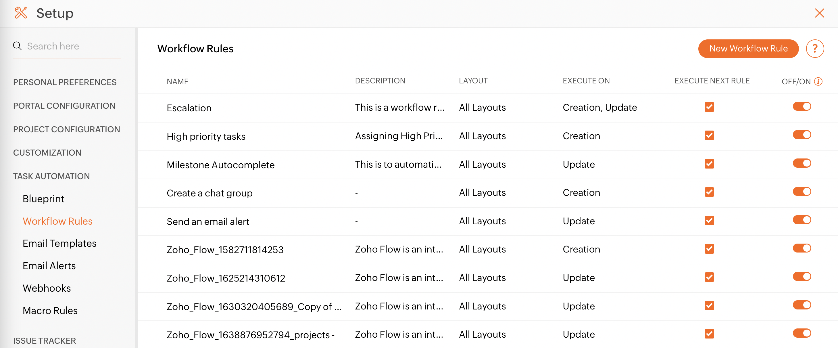Image resolution: width=838 pixels, height=348 pixels.
Task: Click 'Creation, Update' in Escalation row
Action: point(599,108)
